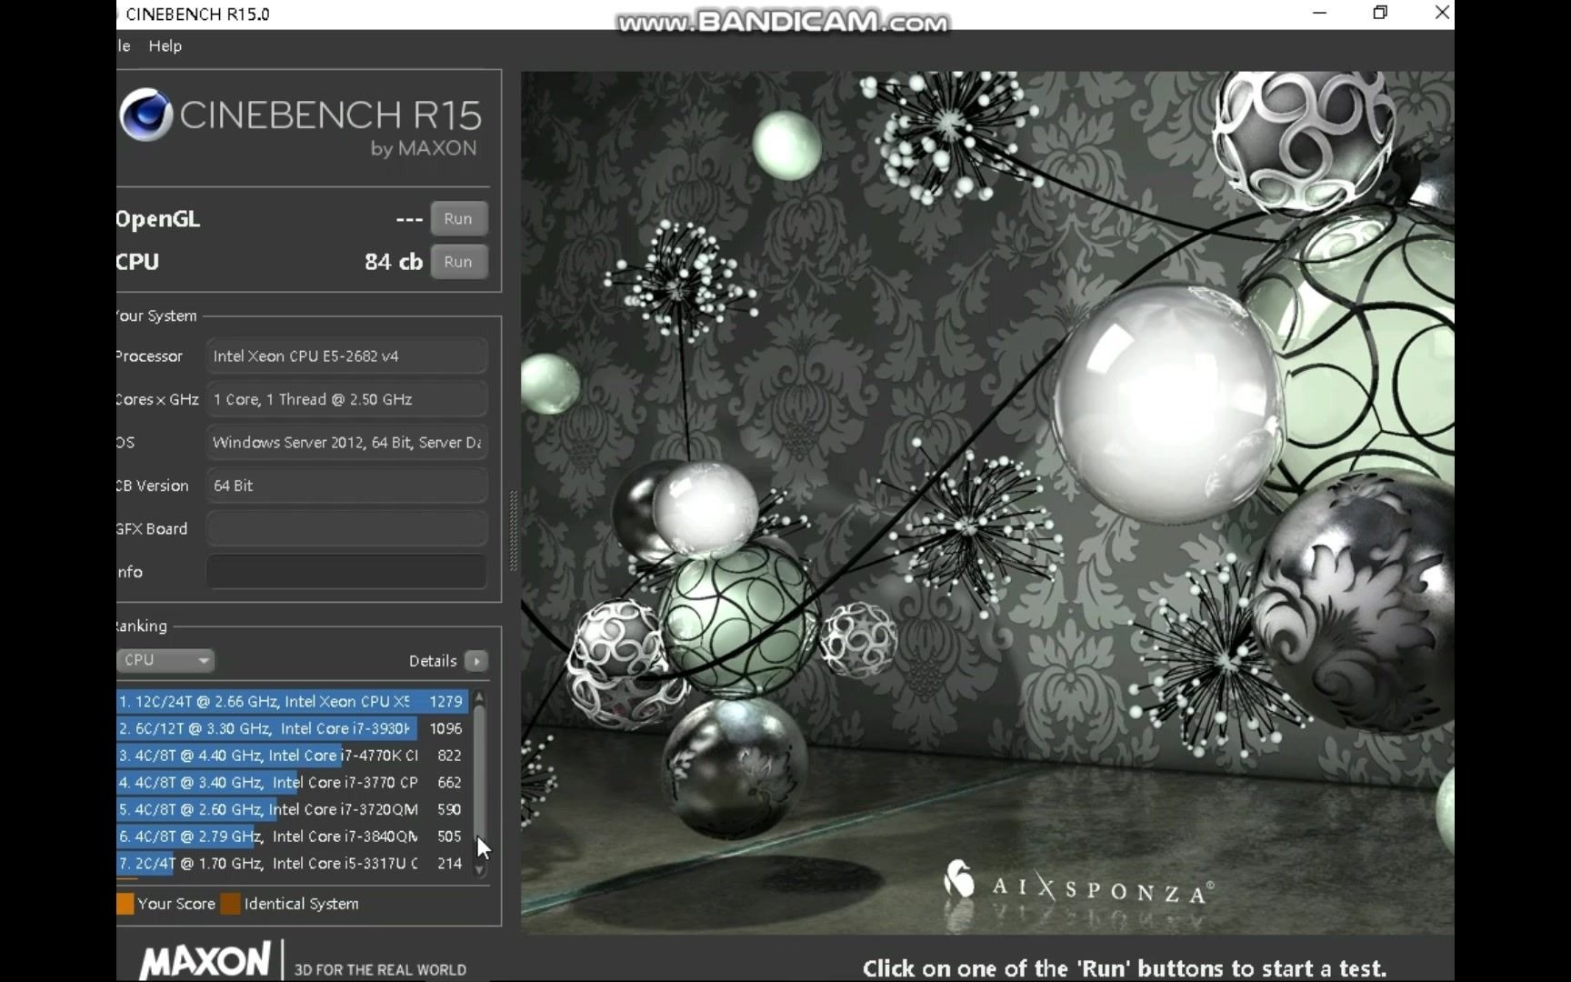The height and width of the screenshot is (982, 1571).
Task: Minimize the Cinebench window
Action: [x=1320, y=13]
